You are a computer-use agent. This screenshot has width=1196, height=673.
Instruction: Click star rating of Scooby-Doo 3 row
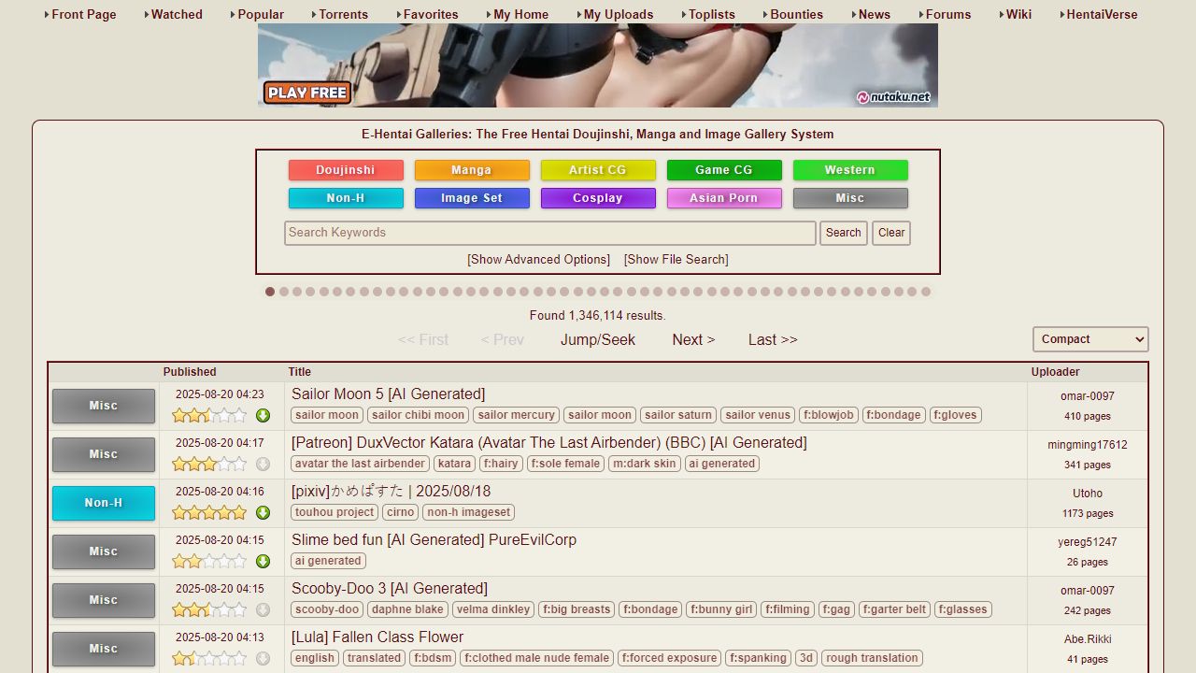(209, 609)
